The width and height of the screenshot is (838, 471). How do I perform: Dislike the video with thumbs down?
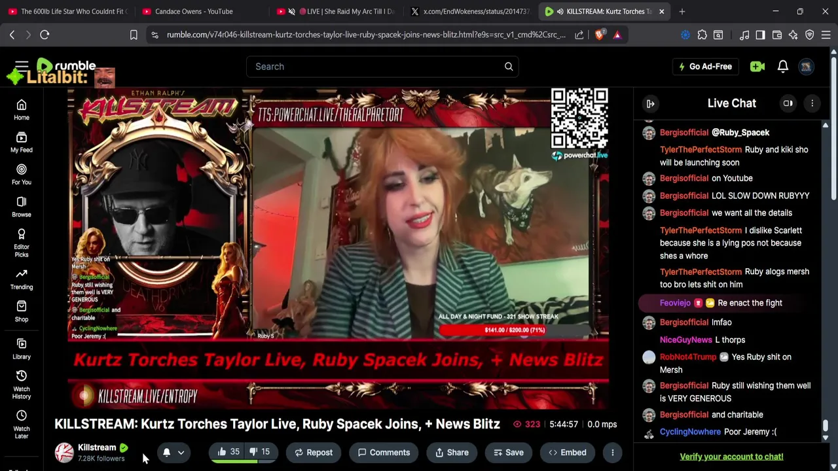(261, 452)
